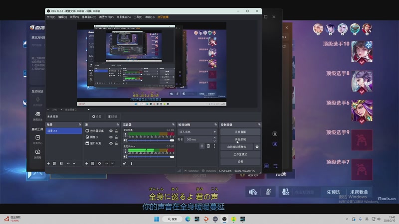Select scene 场景 2 2 in list
The width and height of the screenshot is (399, 224).
point(64,131)
